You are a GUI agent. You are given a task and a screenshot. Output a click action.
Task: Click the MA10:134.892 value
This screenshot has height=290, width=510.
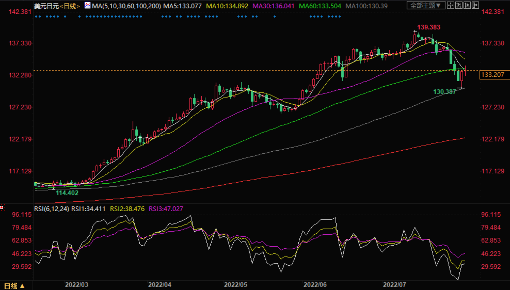coord(227,6)
